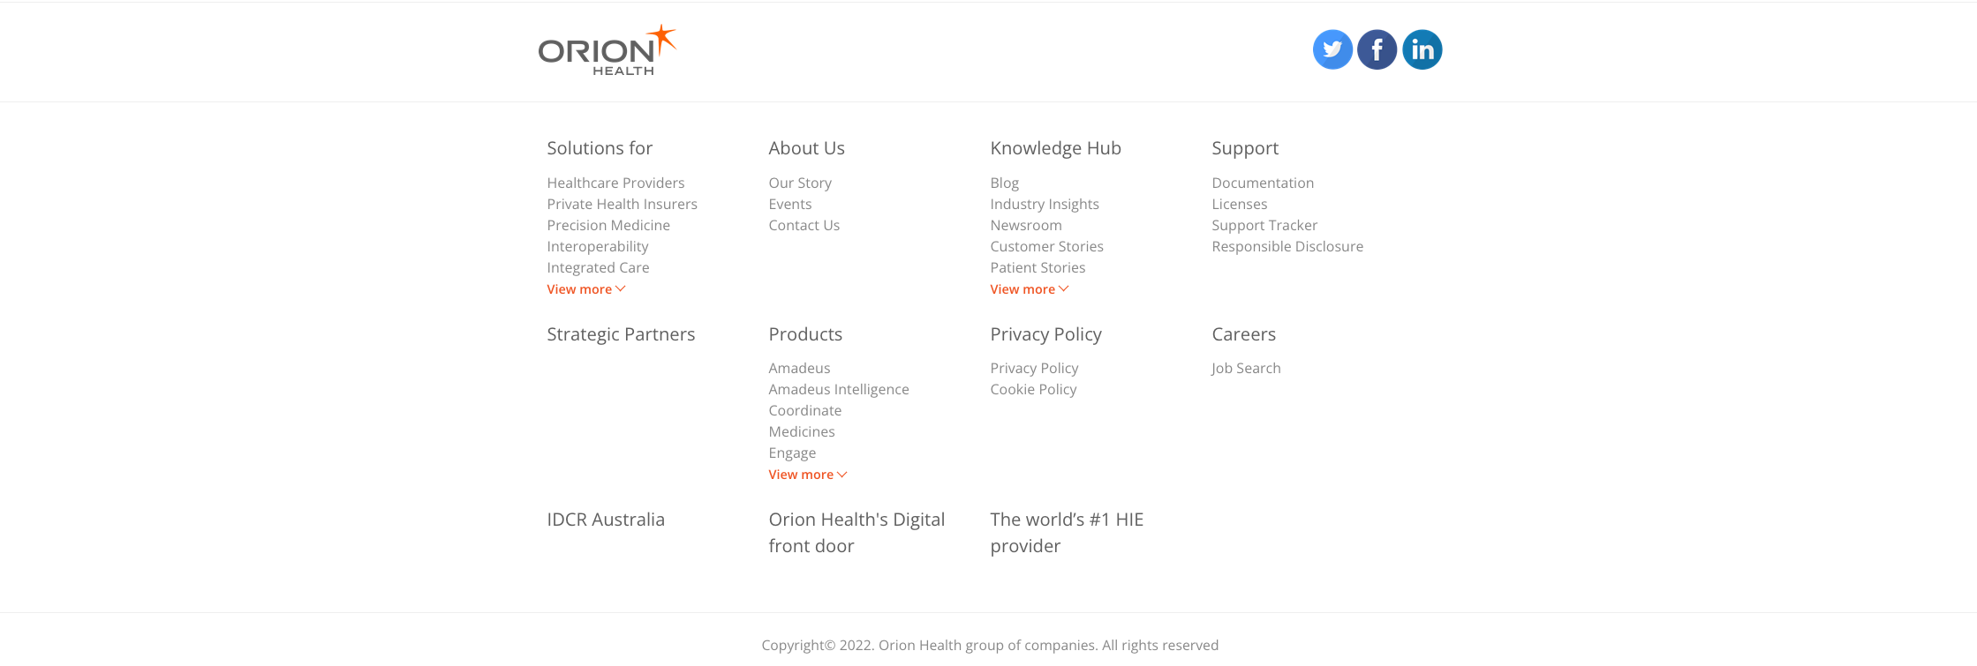
Task: Expand View more under Products
Action: point(807,475)
